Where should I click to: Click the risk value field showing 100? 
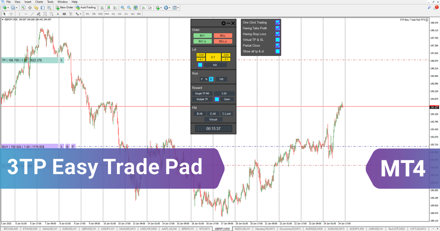pyautogui.click(x=221, y=79)
